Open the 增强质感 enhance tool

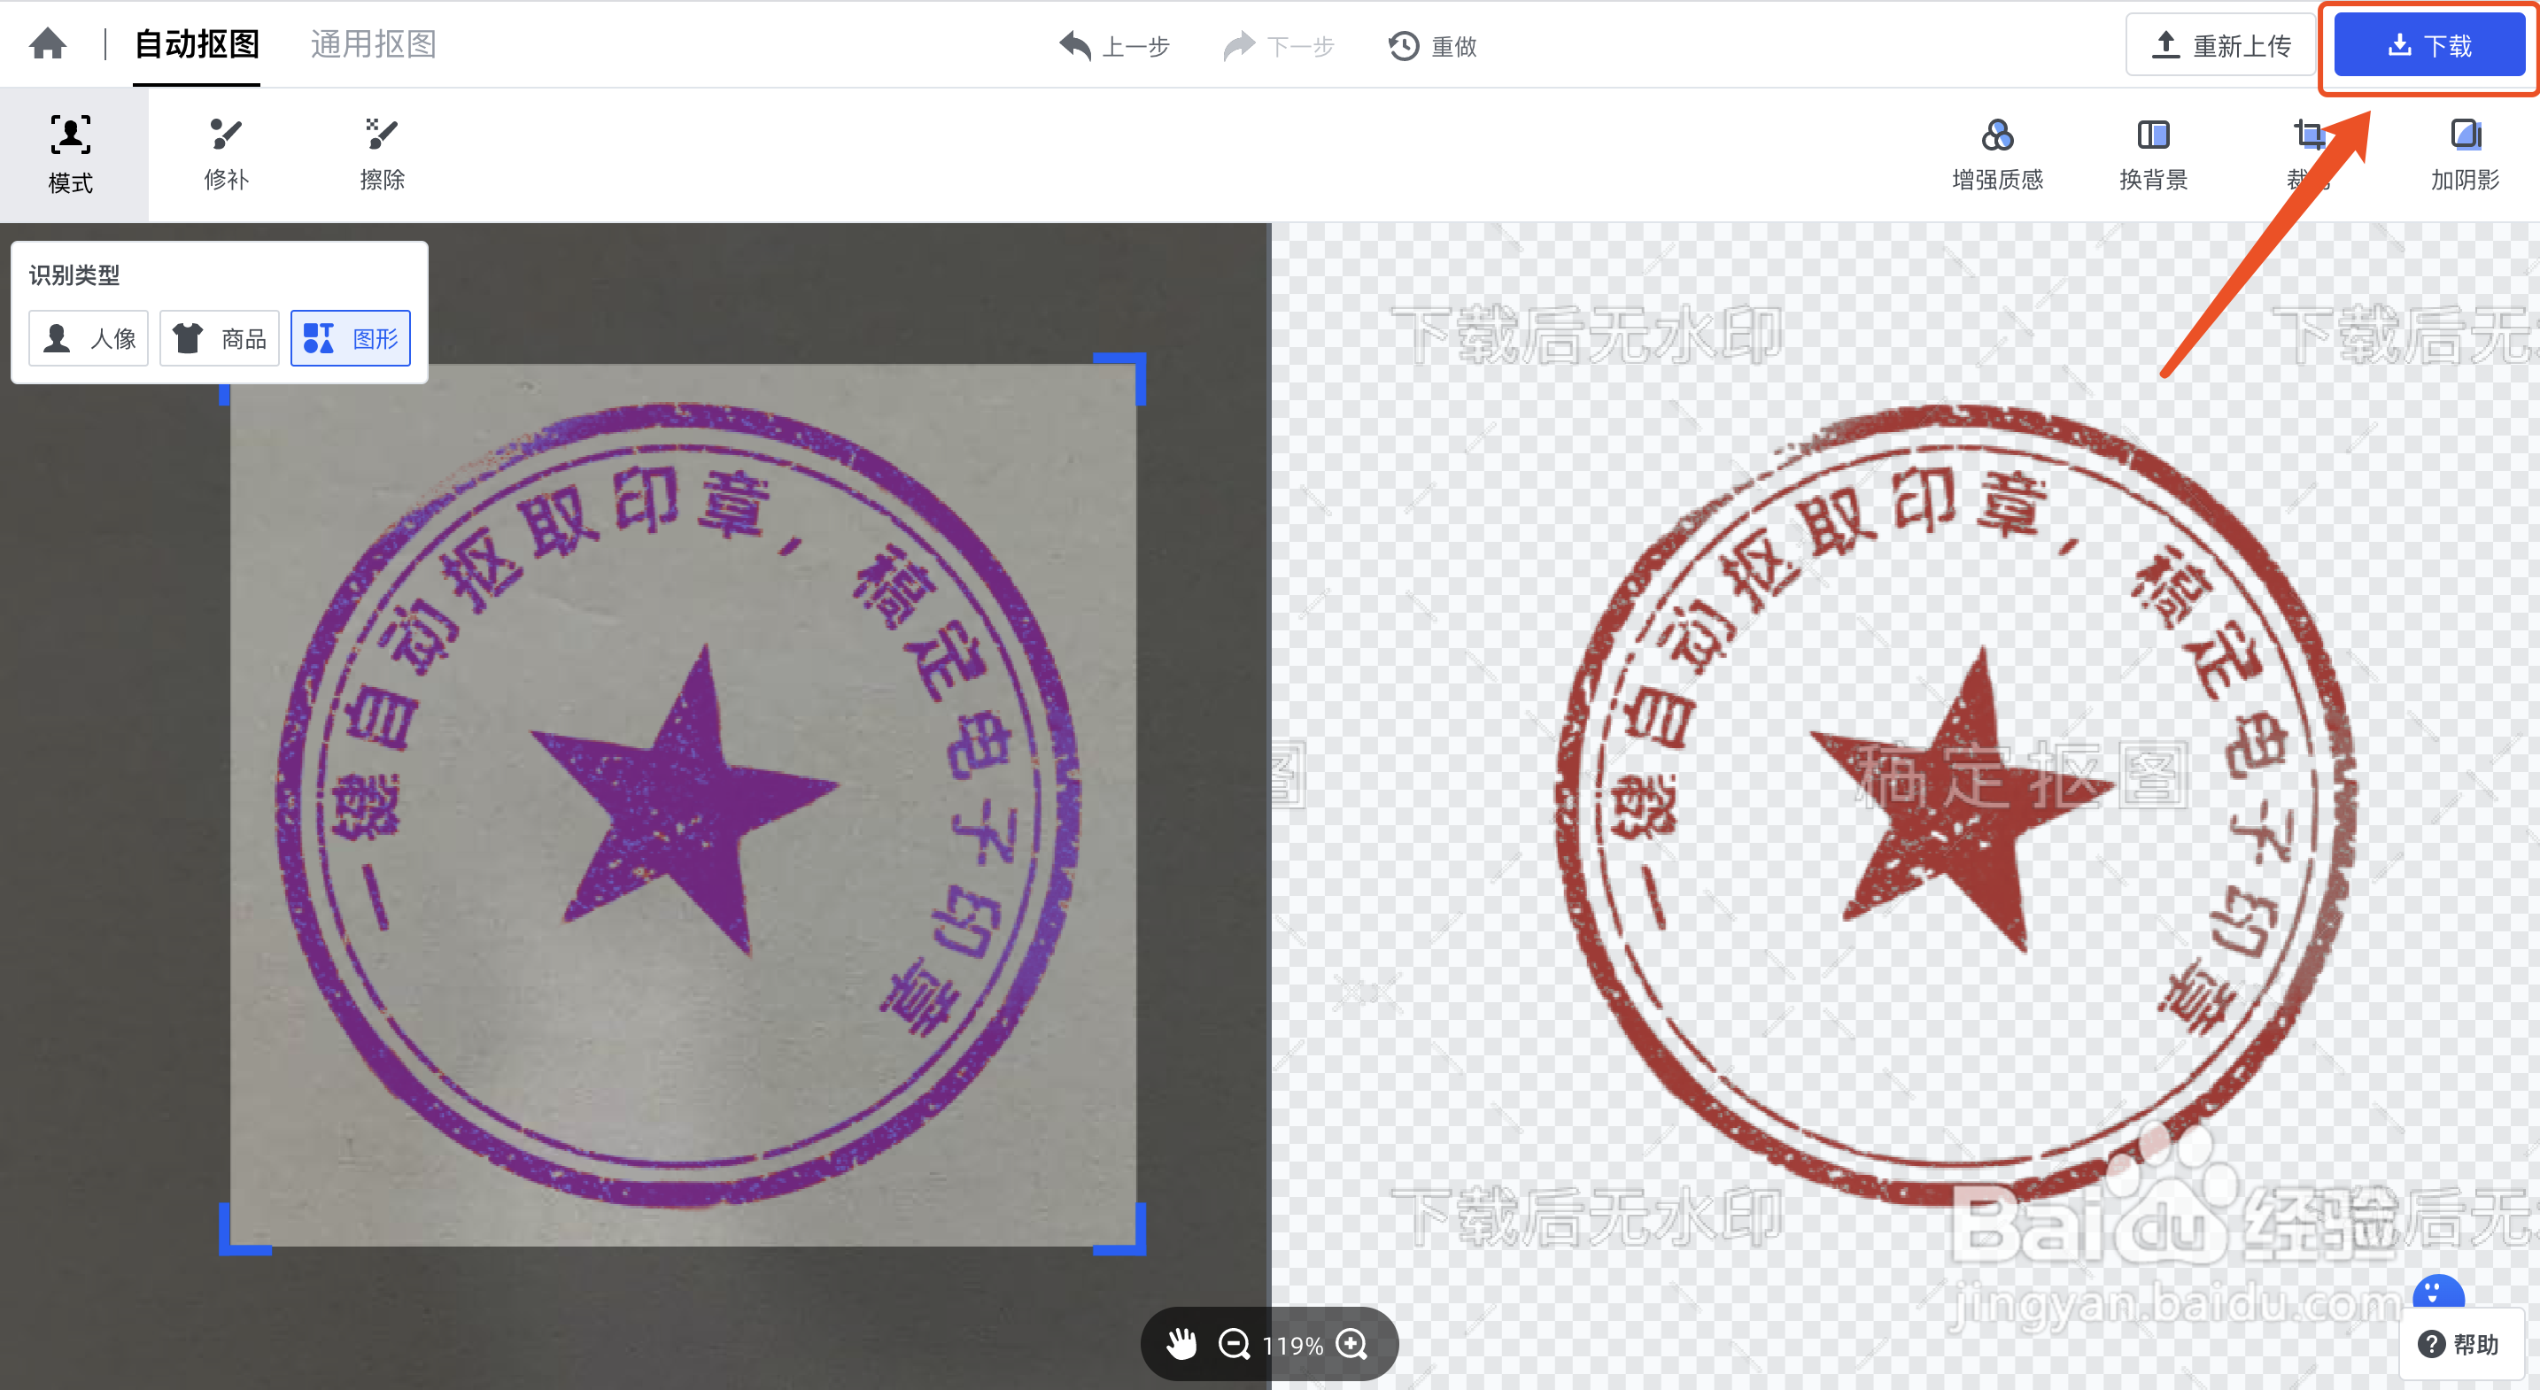1998,155
